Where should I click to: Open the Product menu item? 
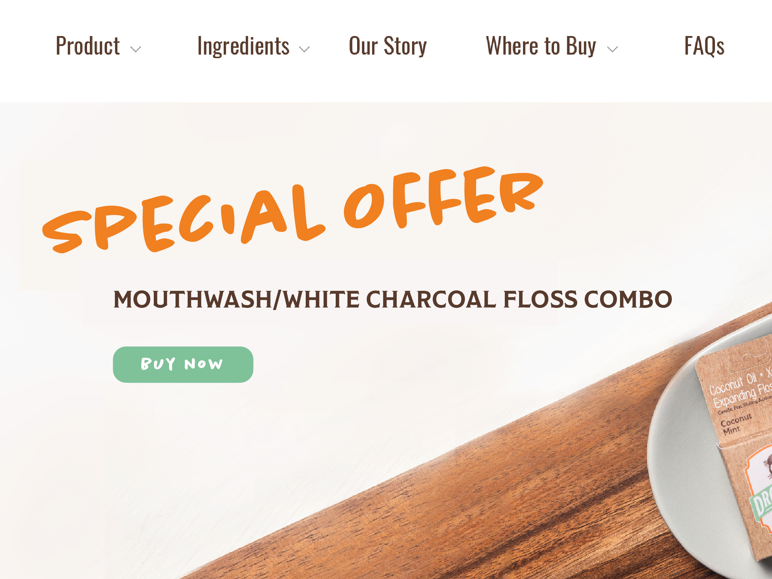88,46
